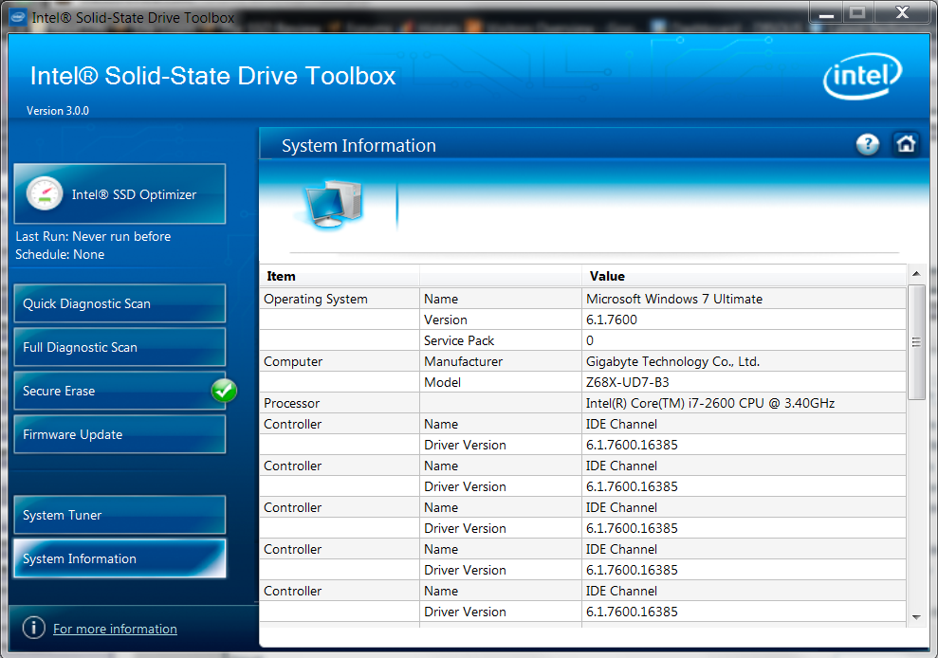Click the green checkmark on Secure Erase
Image resolution: width=938 pixels, height=658 pixels.
pos(224,390)
